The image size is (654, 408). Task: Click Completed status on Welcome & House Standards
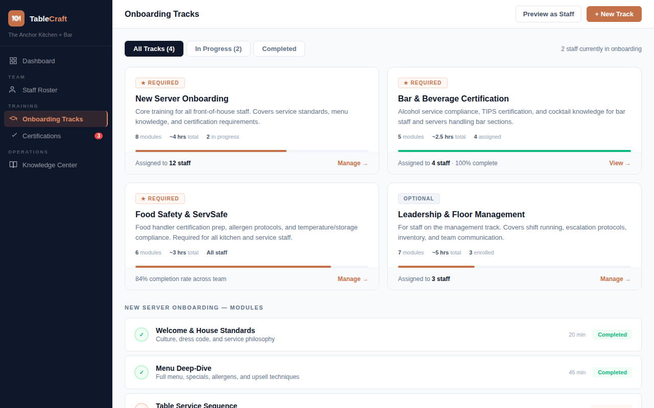pos(612,335)
